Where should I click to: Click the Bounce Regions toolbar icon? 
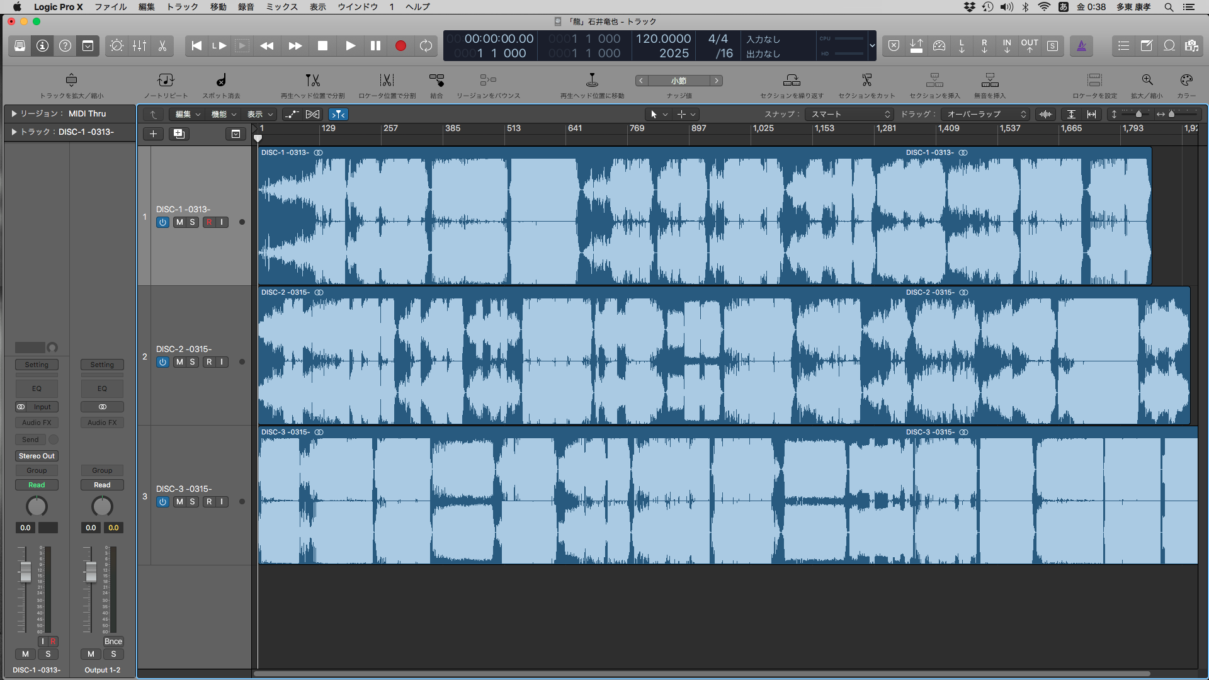pyautogui.click(x=488, y=81)
